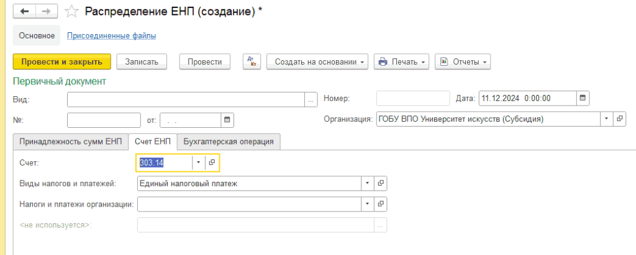Open the Счет 303.14 record icon
This screenshot has width=636, height=255.
212,163
